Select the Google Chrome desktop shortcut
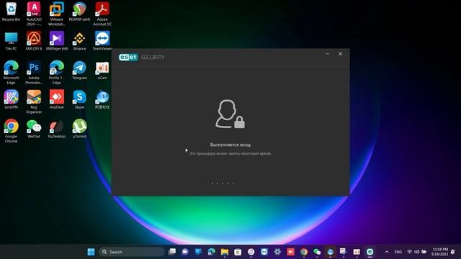461x259 pixels. pyautogui.click(x=12, y=131)
